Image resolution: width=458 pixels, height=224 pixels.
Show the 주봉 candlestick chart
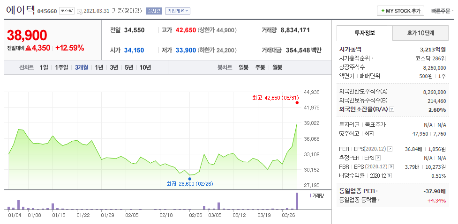coord(260,68)
